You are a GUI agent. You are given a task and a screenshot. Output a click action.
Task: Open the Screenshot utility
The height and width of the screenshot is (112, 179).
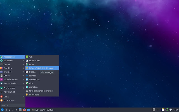(x=42, y=80)
